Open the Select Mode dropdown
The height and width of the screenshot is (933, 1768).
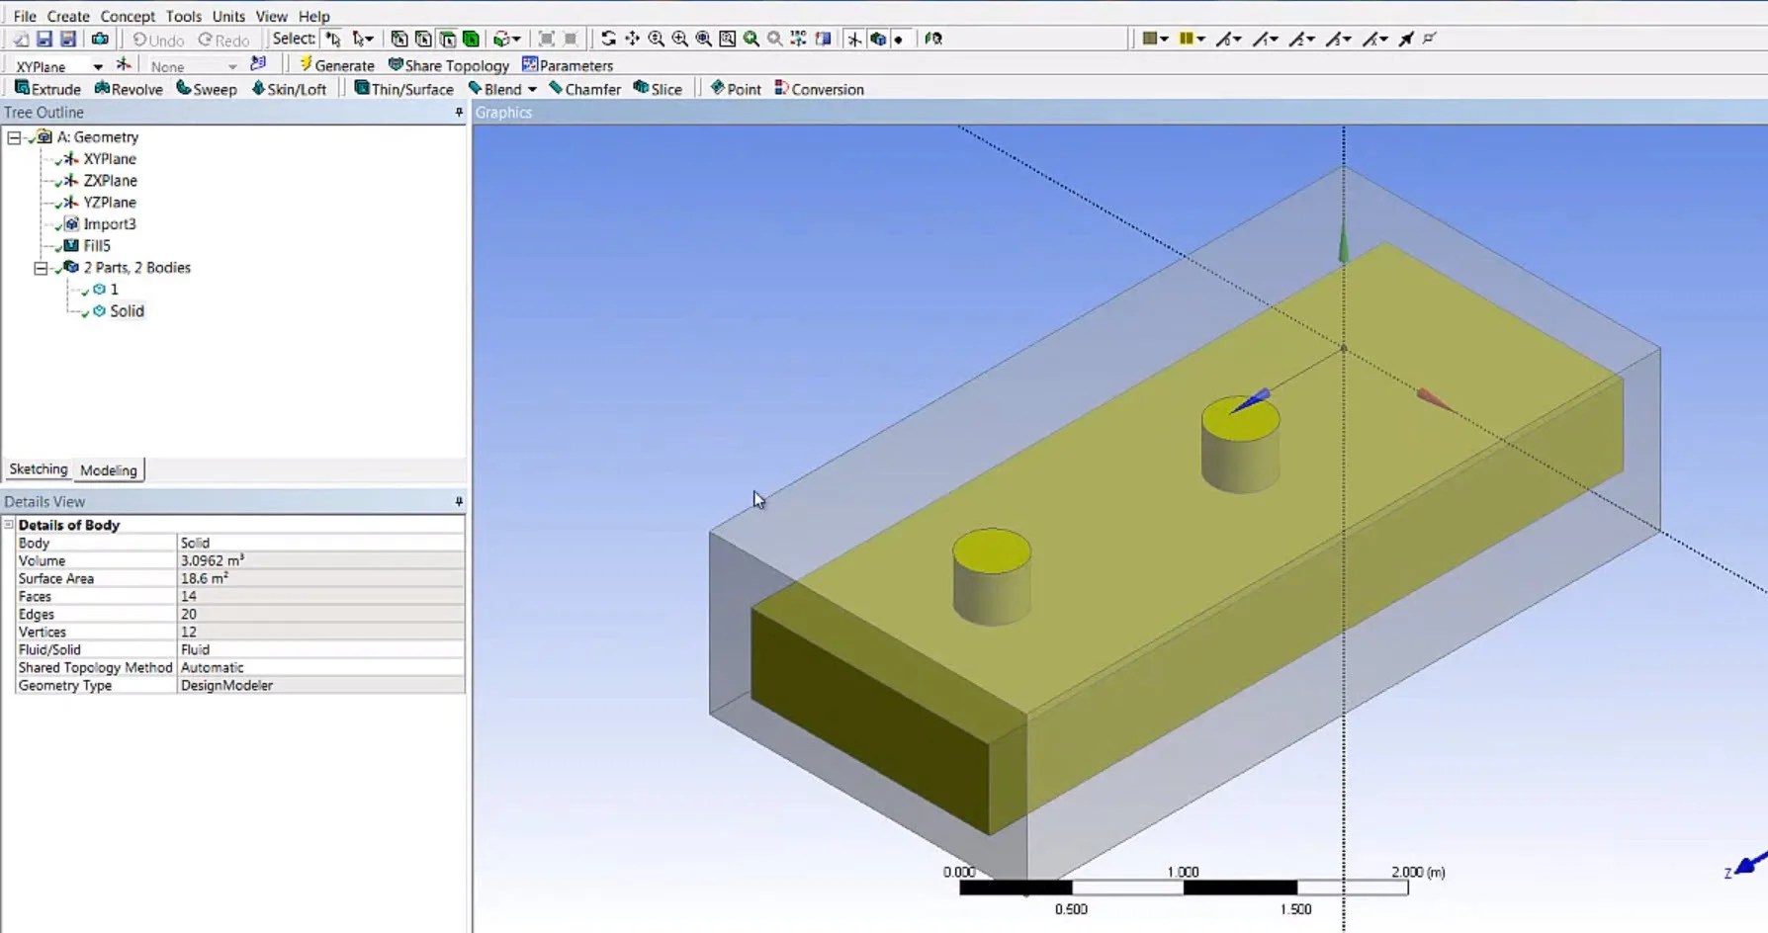coord(363,40)
